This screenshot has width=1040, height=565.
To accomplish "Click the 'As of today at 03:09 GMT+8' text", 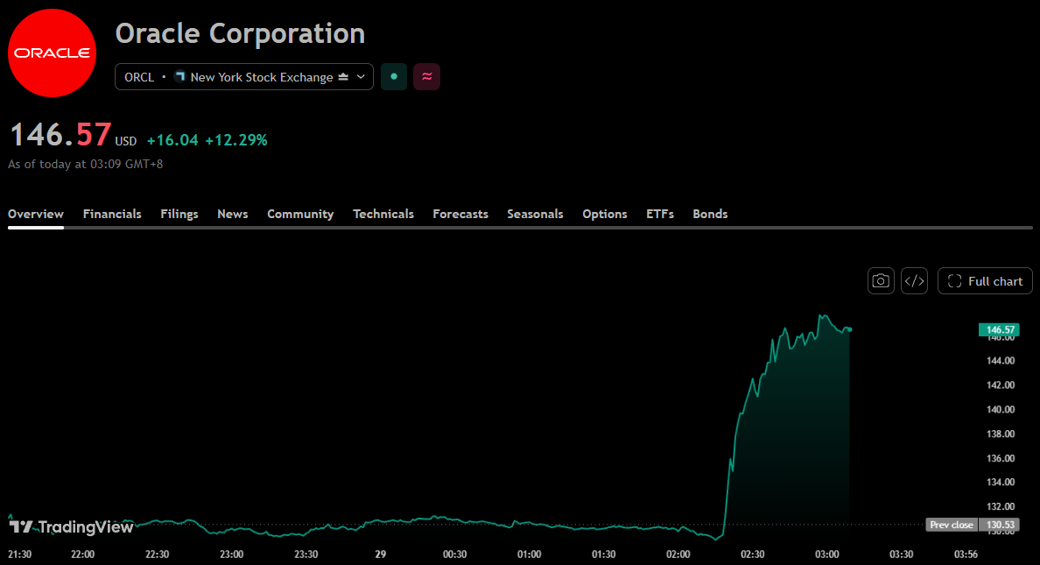I will click(x=86, y=164).
